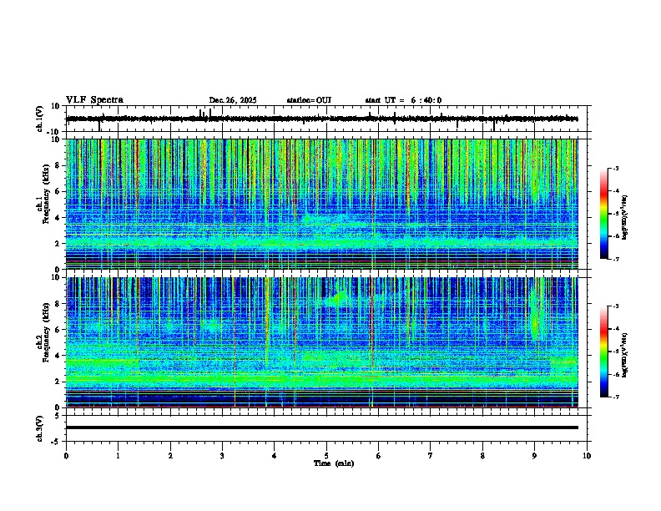Click the "VLF Spectra" plot title
661x511 pixels.
pyautogui.click(x=94, y=100)
